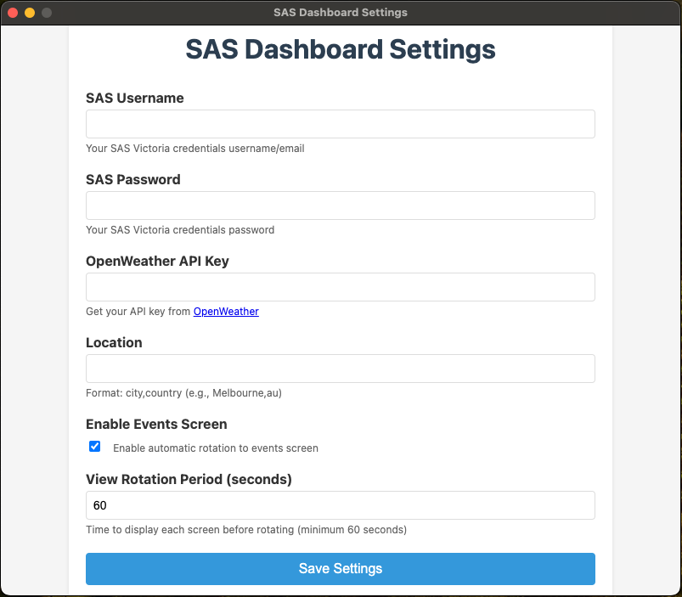Select the OpenWeather API Key field

pos(340,287)
